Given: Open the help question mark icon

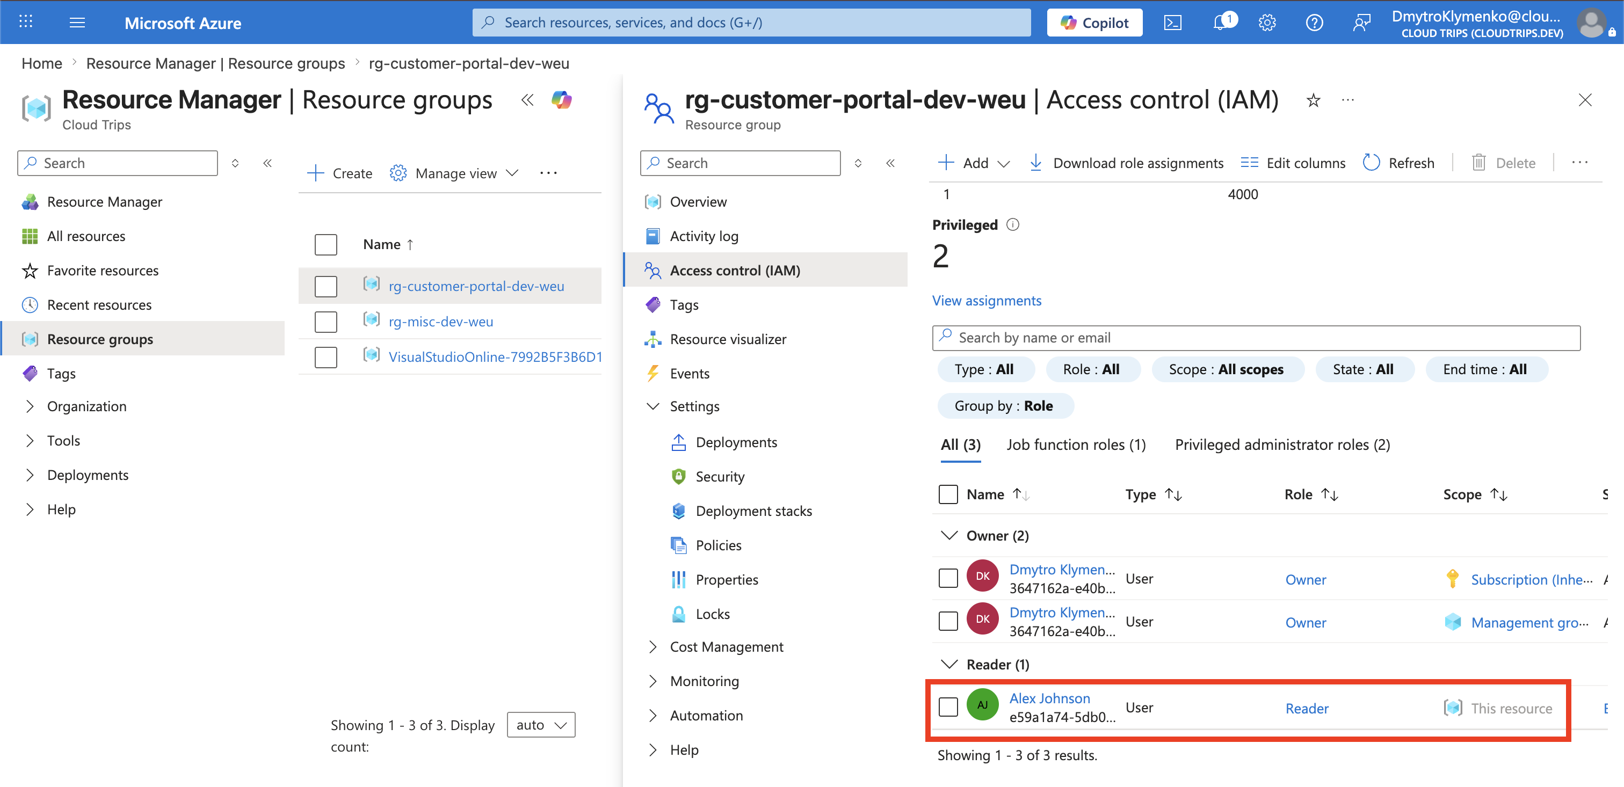Looking at the screenshot, I should click(x=1314, y=23).
